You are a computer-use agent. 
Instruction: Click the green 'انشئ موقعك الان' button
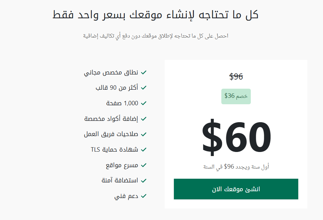(236, 189)
